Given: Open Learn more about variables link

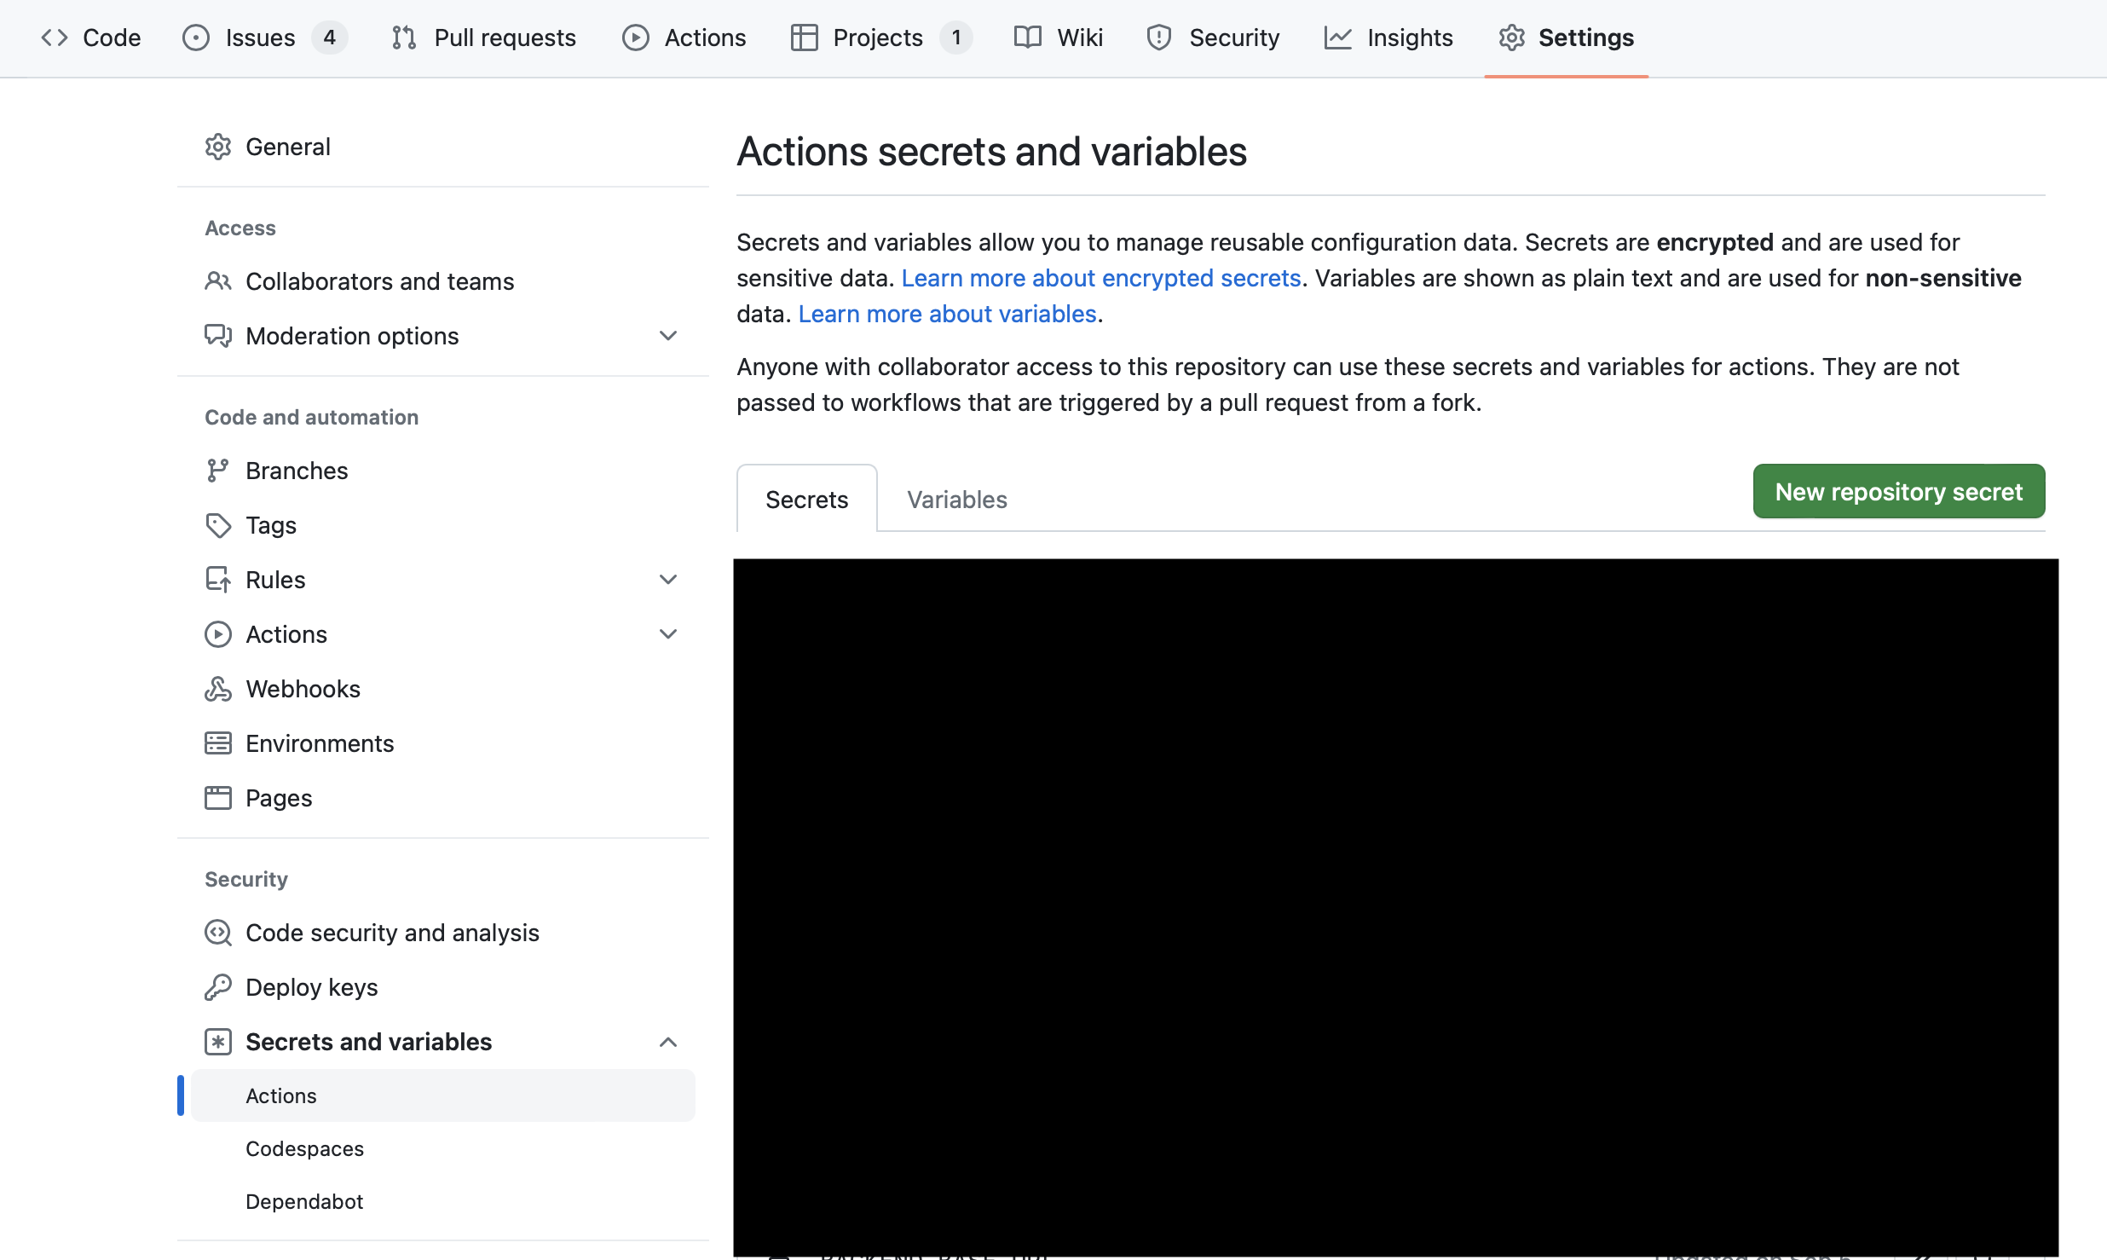Looking at the screenshot, I should click(x=947, y=314).
